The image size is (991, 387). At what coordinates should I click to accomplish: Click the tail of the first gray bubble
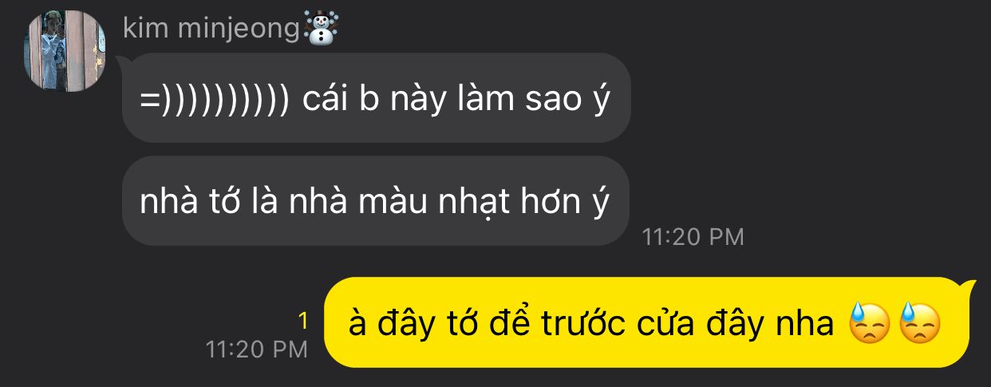tap(123, 61)
